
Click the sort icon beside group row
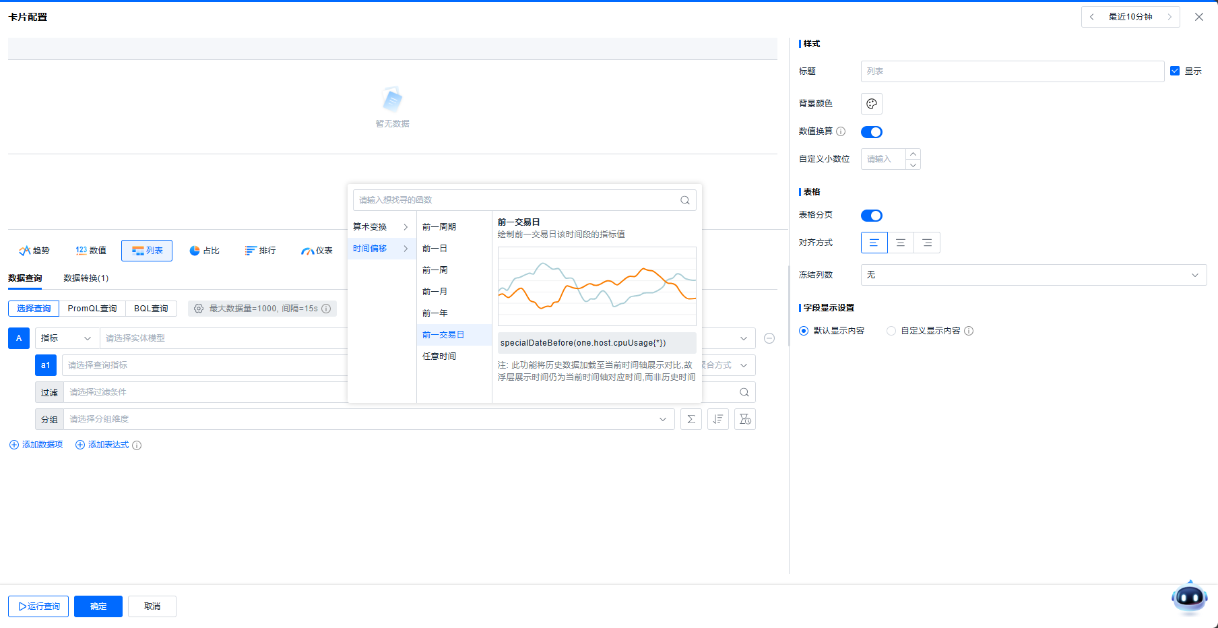[x=717, y=419]
